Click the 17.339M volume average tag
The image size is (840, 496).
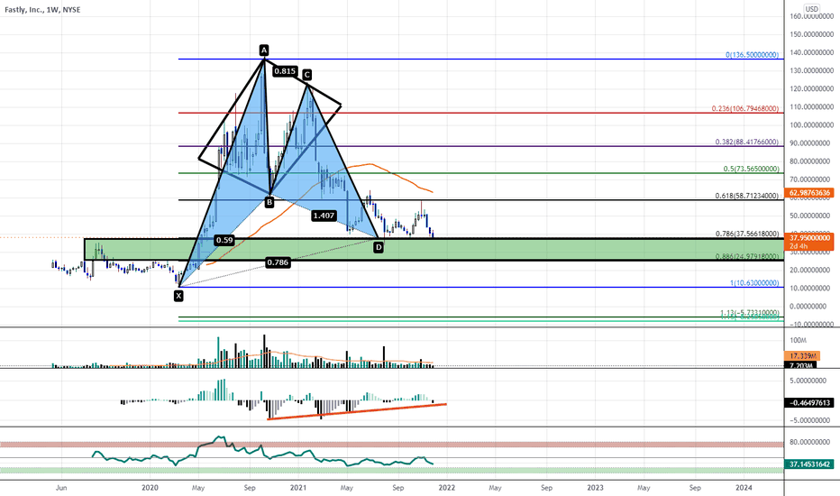point(802,356)
